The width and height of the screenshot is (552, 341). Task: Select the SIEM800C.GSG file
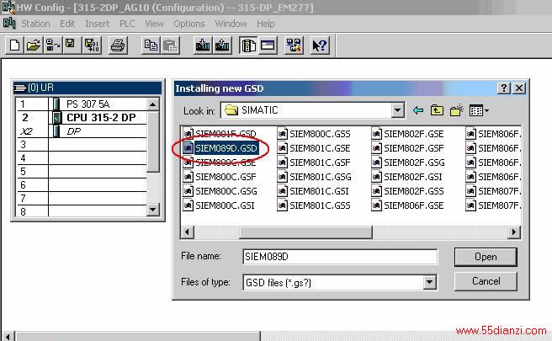(x=220, y=191)
